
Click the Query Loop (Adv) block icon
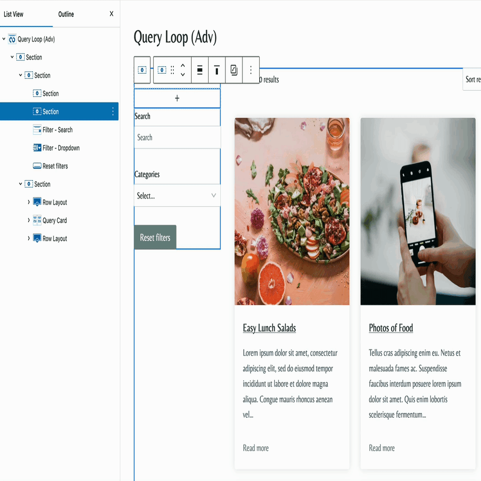(12, 39)
